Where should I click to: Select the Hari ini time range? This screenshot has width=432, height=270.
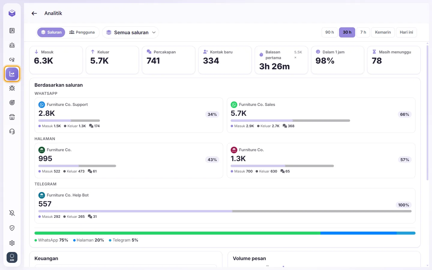pos(406,32)
